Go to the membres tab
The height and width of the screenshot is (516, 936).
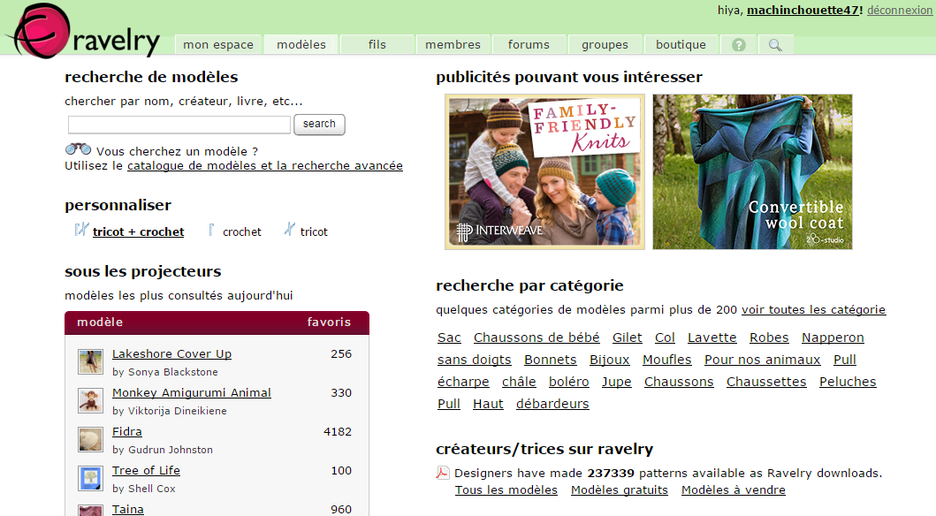[x=453, y=45]
